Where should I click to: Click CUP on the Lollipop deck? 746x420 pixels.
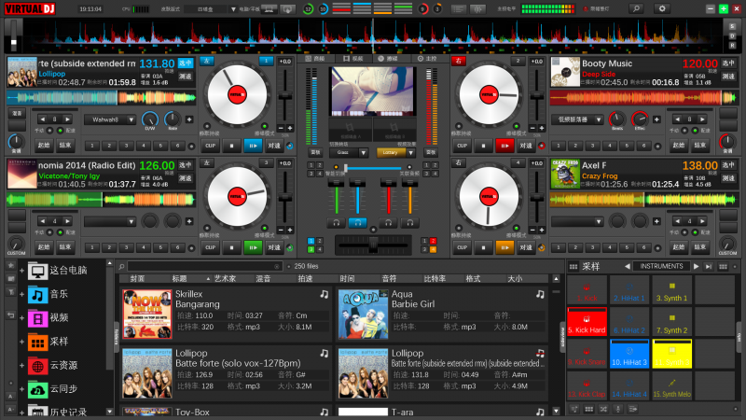coord(211,146)
